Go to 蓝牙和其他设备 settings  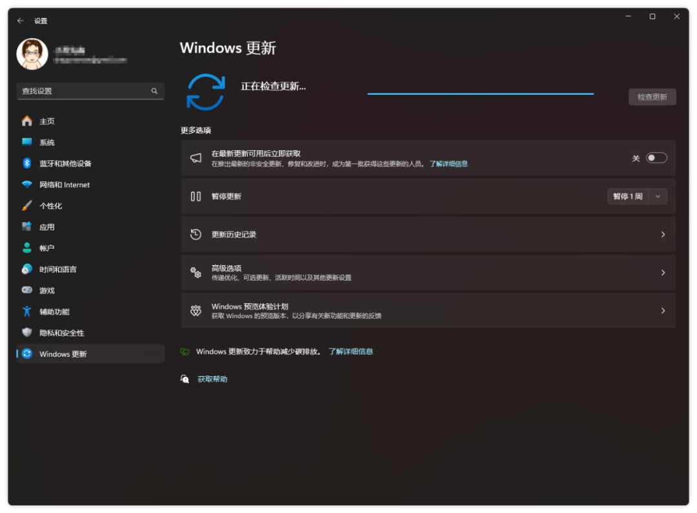(x=90, y=163)
